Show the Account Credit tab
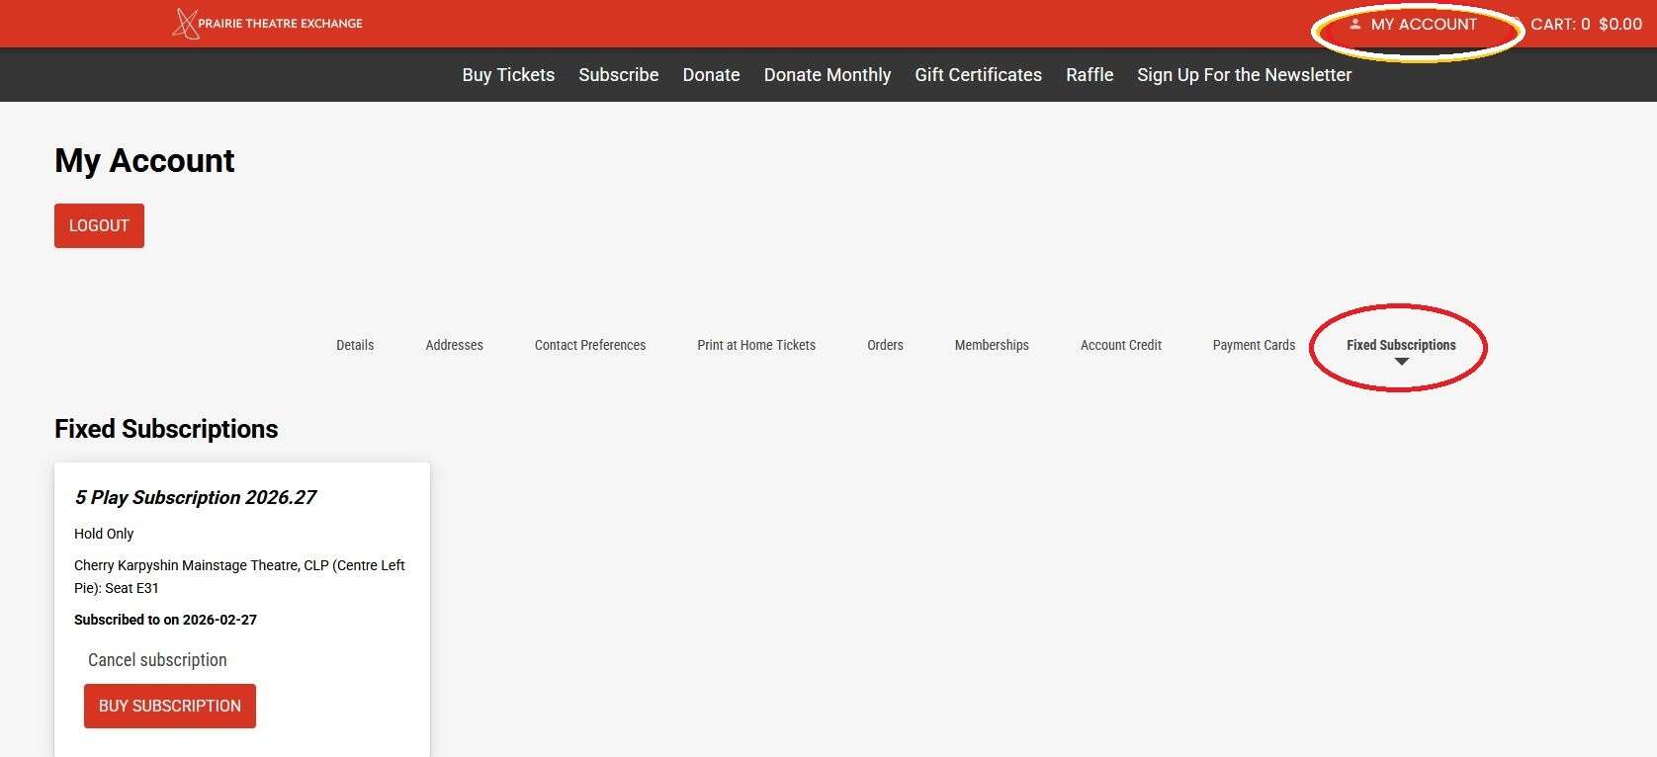Viewport: 1657px width, 757px height. click(x=1120, y=345)
